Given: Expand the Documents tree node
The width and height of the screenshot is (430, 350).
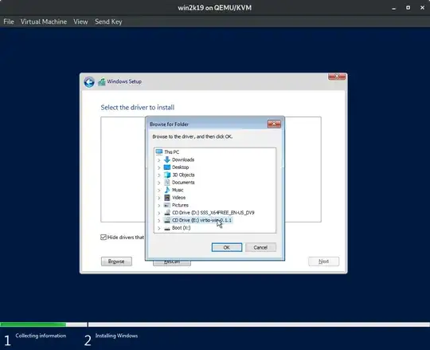Looking at the screenshot, I should point(158,183).
